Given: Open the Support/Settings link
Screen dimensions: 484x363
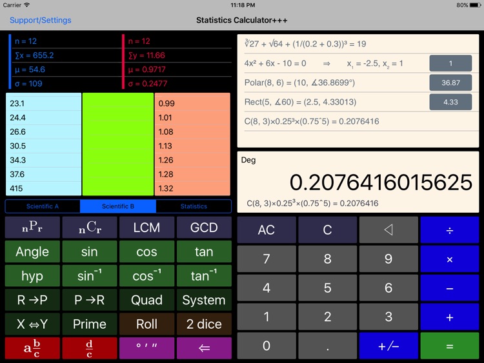Looking at the screenshot, I should click(41, 21).
